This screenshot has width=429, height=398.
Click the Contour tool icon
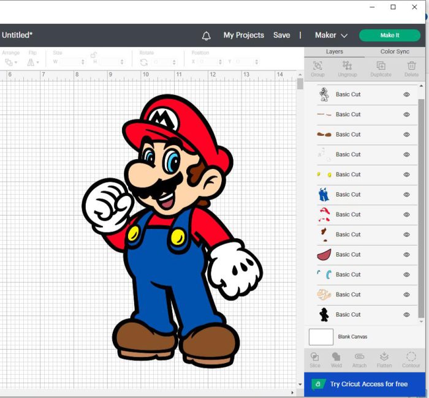pos(411,356)
